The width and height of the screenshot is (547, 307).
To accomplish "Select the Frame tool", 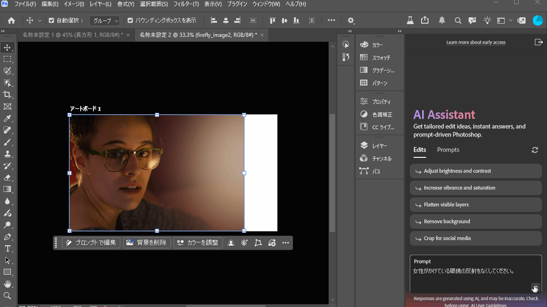I will click(x=7, y=106).
